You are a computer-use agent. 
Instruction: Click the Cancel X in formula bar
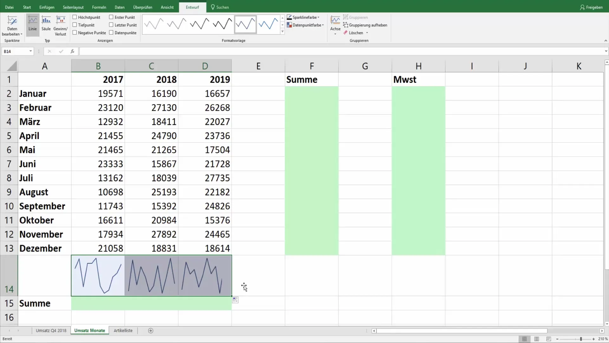click(x=49, y=51)
